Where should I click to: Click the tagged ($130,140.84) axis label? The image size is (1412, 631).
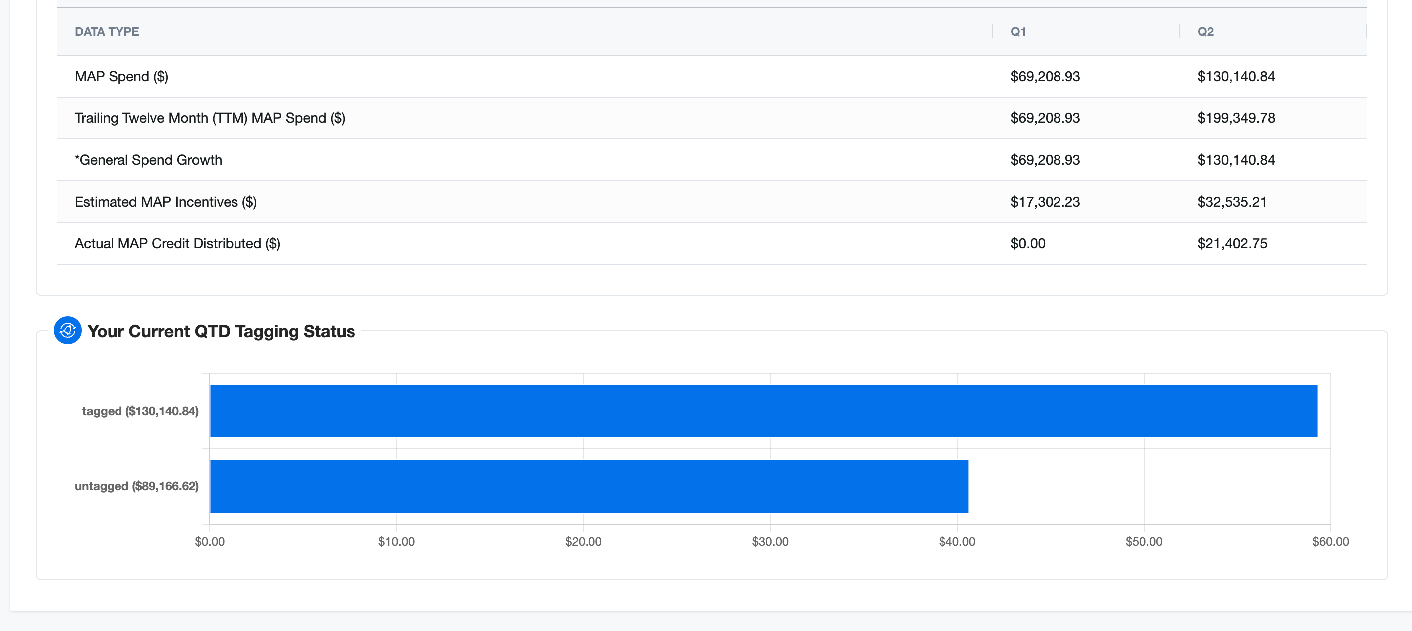click(140, 411)
